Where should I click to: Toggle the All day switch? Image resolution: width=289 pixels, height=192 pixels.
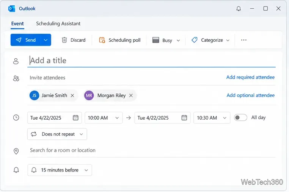[x=240, y=117]
